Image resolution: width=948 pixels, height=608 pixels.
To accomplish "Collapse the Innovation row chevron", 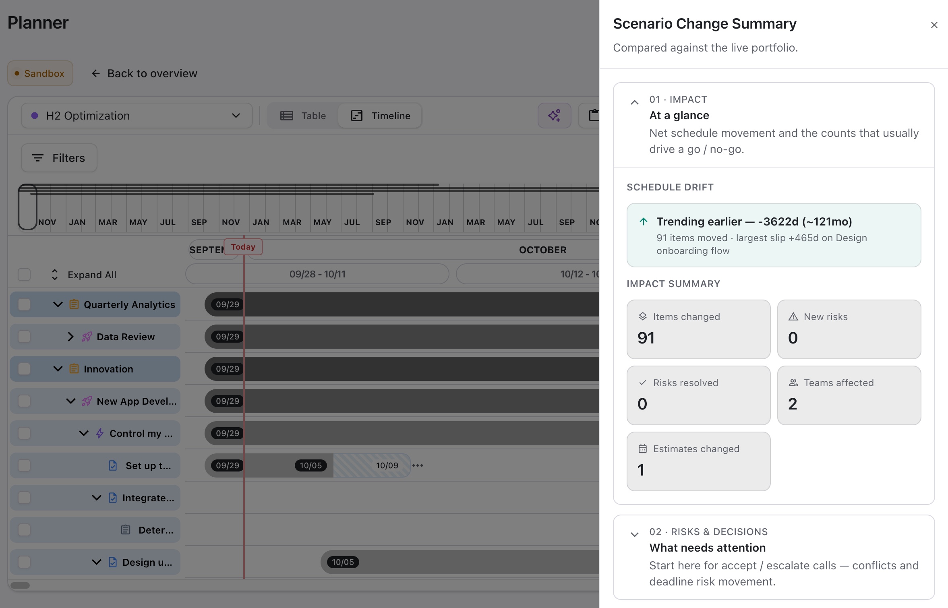I will pos(58,369).
